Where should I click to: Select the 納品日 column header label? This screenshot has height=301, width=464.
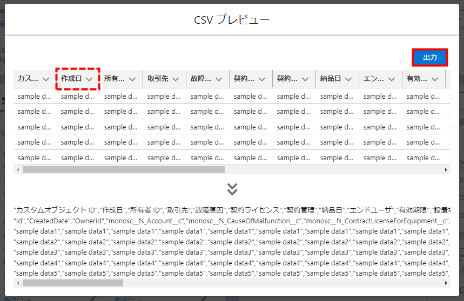331,79
